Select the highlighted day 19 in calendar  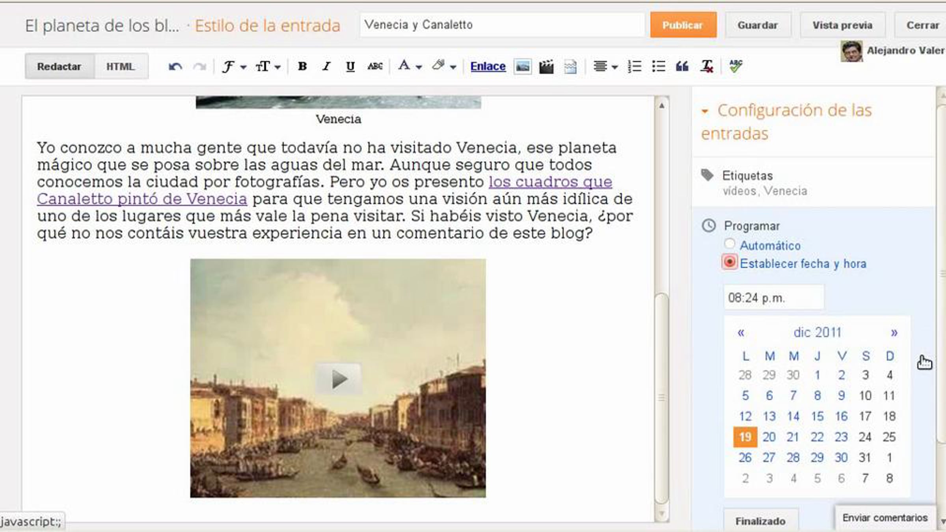pyautogui.click(x=745, y=437)
